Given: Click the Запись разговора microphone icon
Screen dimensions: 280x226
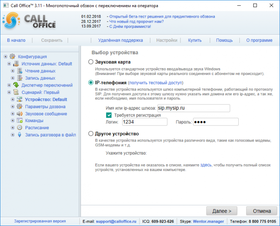Looking at the screenshot, I should point(20,135).
